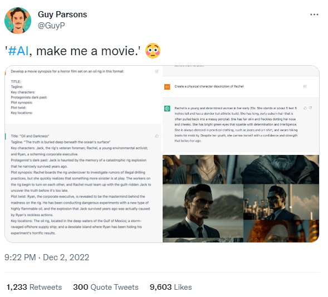Open the red-haired woman image thumbnail
Viewport: 328px width, 297px height.
click(281, 231)
